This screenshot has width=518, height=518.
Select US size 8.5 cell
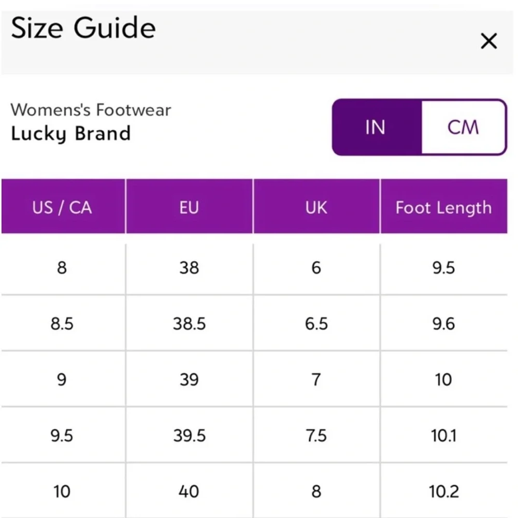[x=62, y=324]
